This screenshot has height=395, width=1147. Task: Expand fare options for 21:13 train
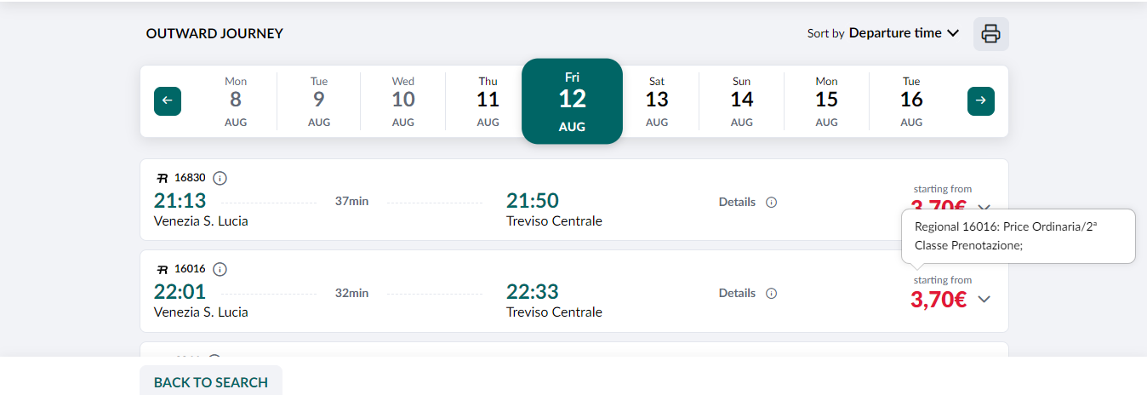[984, 208]
